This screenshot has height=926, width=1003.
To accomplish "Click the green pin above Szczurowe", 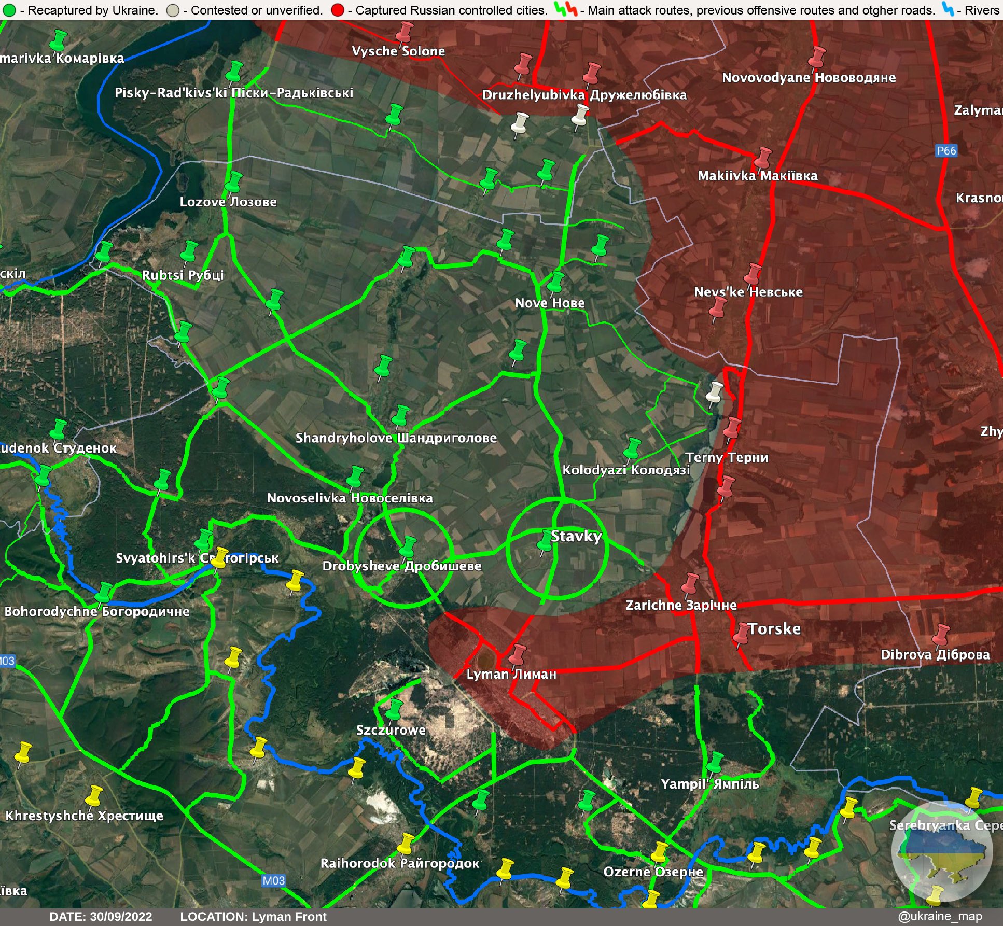I will [x=395, y=709].
